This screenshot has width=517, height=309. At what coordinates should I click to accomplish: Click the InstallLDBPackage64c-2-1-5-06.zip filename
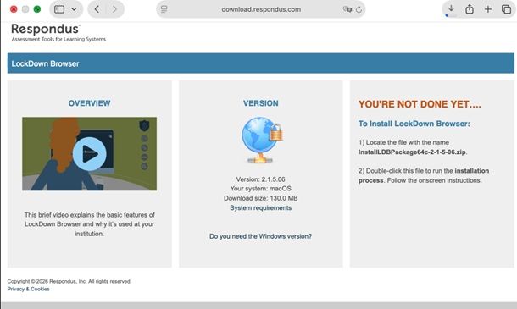click(412, 152)
